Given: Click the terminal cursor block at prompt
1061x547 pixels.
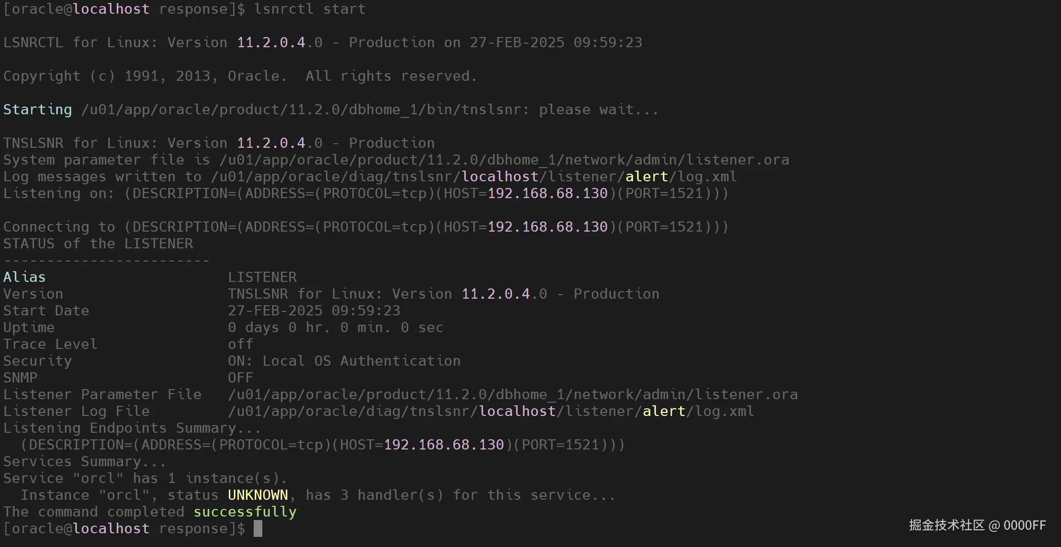Looking at the screenshot, I should [x=258, y=529].
